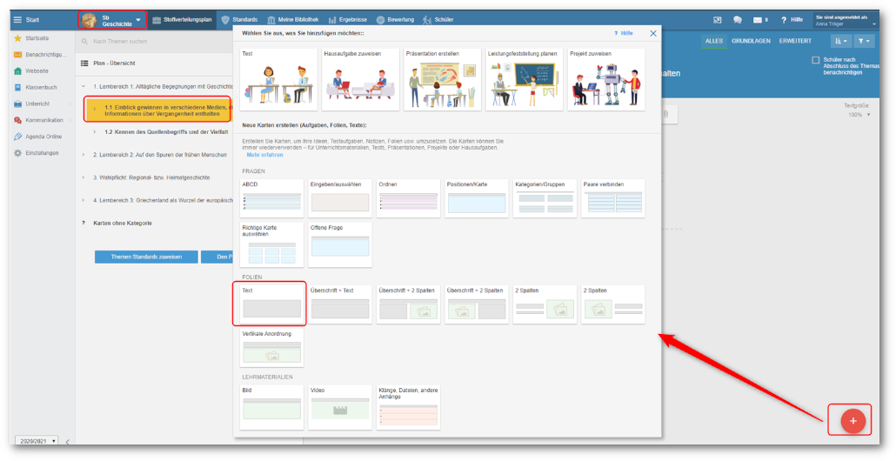Screen dimensions: 896x461
Task: Collapse Lernbereich 1 in the plan tree
Action: [x=84, y=86]
